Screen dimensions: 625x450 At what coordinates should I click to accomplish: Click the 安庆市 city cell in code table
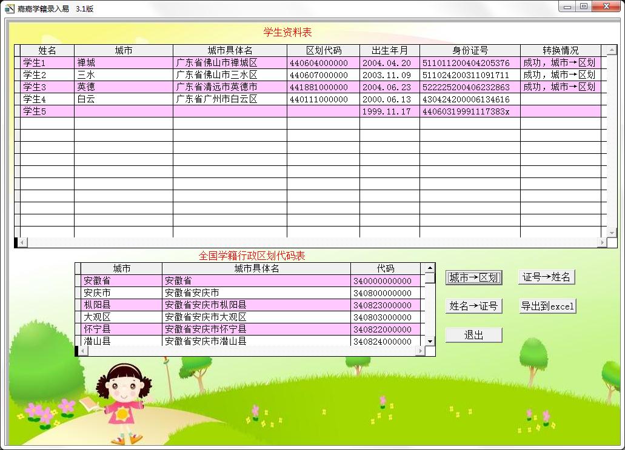tap(121, 293)
